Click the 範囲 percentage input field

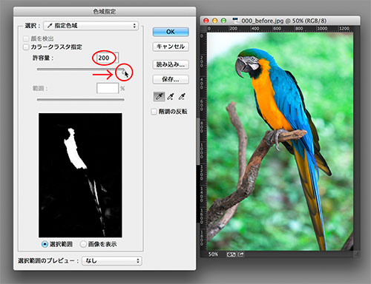point(108,88)
